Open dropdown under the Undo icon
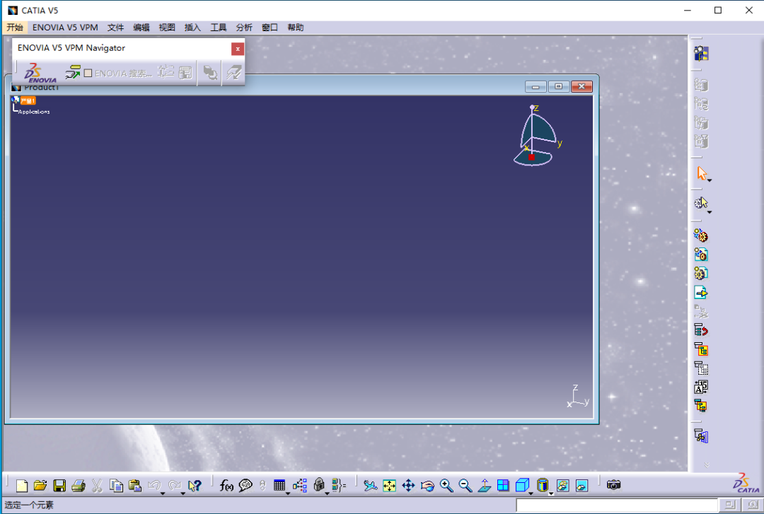The width and height of the screenshot is (764, 514). point(162,493)
